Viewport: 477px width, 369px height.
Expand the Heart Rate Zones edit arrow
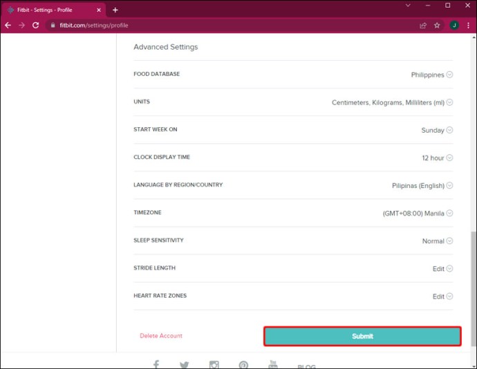click(x=449, y=296)
